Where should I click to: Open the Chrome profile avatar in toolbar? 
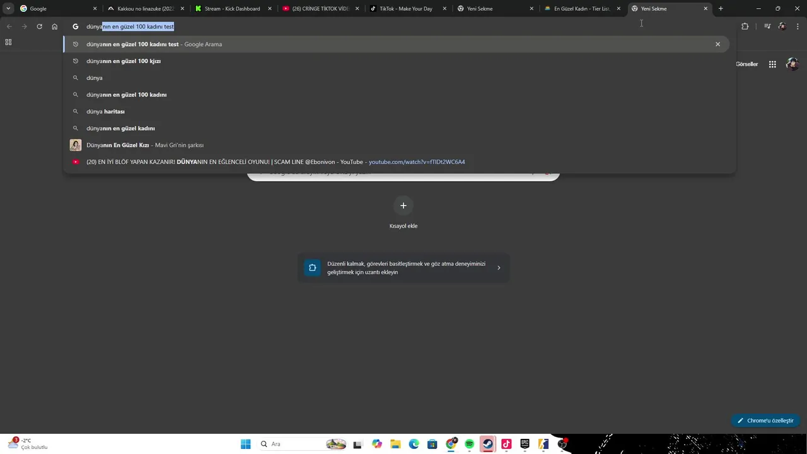782,26
